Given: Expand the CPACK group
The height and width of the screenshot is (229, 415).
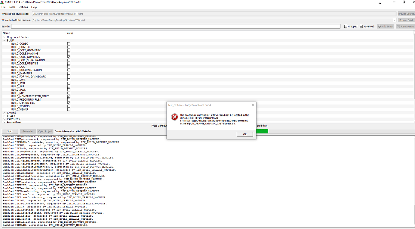Looking at the screenshot, I should [x=4, y=116].
